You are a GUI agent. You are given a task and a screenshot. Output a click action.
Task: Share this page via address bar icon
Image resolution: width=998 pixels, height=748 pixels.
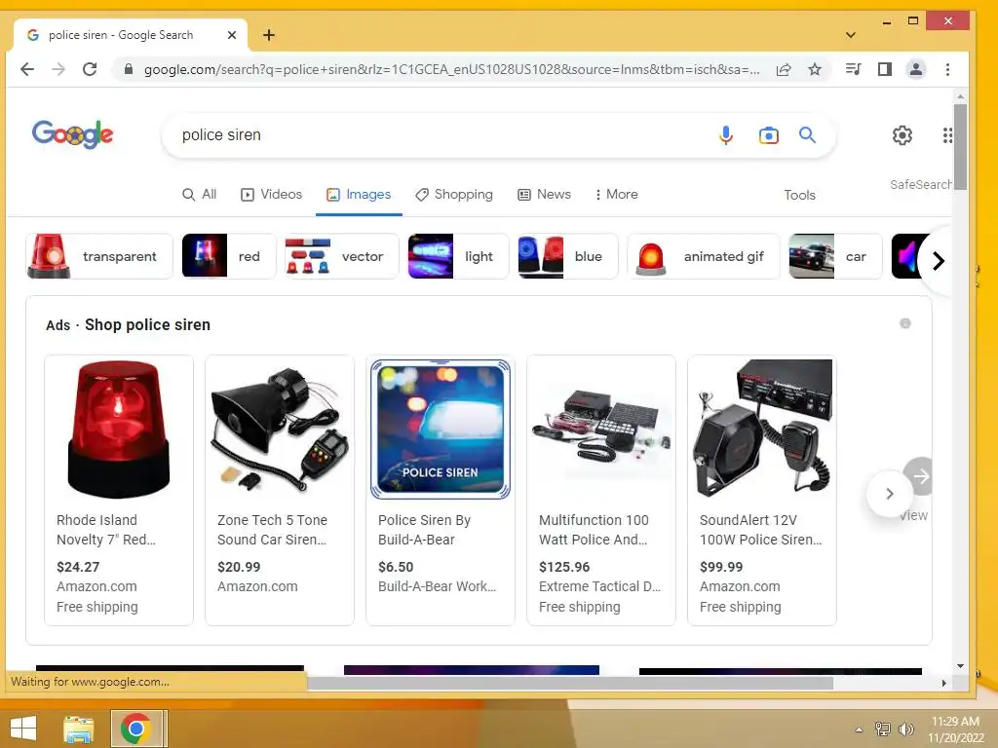point(784,69)
